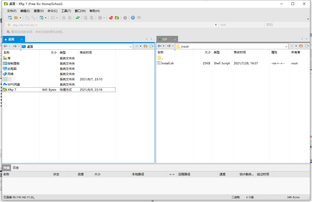Image resolution: width=312 pixels, height=202 pixels.
Task: Close the JSP tab
Action: [x=175, y=39]
